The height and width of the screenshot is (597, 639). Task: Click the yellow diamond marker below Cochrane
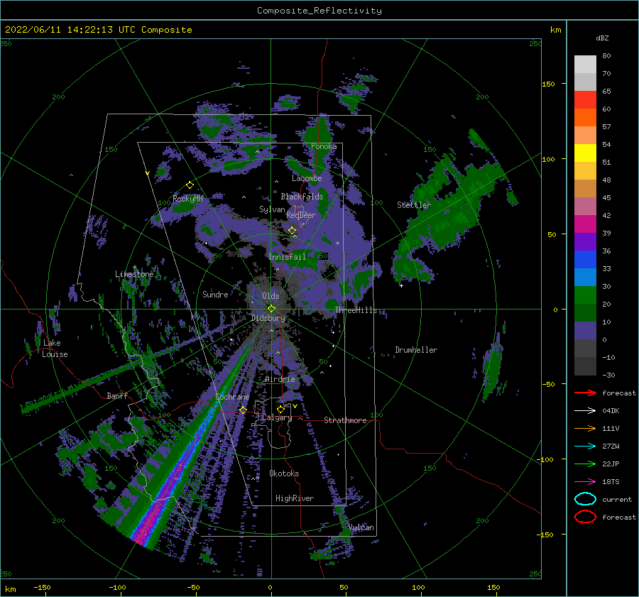pyautogui.click(x=243, y=410)
